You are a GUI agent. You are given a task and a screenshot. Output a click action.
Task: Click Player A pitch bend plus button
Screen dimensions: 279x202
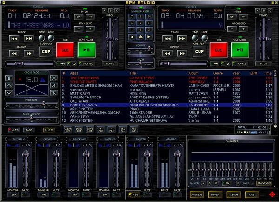pyautogui.click(x=90, y=29)
